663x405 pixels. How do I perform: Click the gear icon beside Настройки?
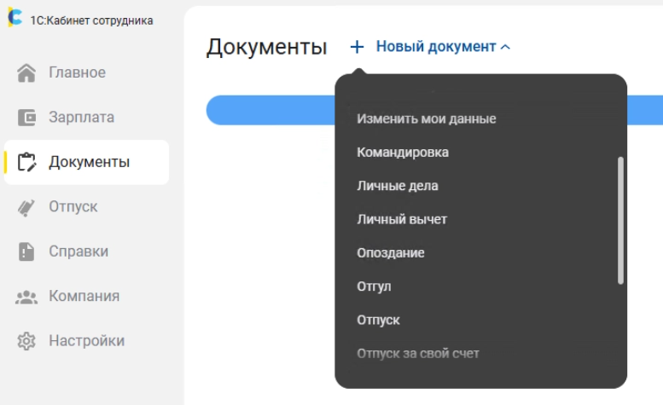(27, 341)
